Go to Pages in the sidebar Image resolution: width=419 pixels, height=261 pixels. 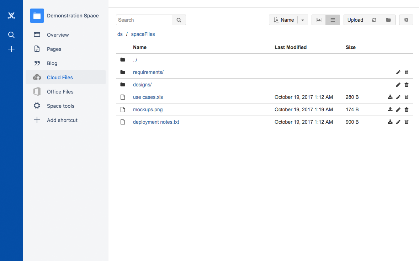point(54,49)
